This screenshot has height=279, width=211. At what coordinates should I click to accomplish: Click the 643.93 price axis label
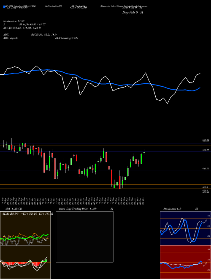pyautogui.click(x=206, y=169)
